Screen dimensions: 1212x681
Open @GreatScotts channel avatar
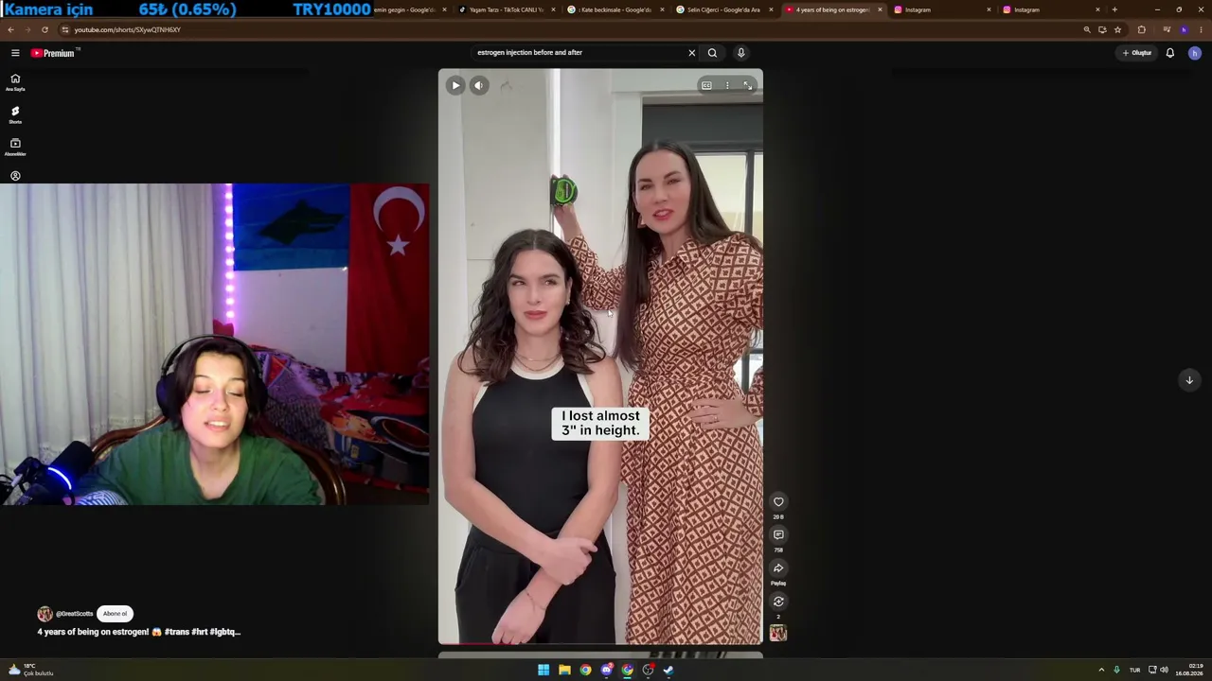pyautogui.click(x=45, y=614)
